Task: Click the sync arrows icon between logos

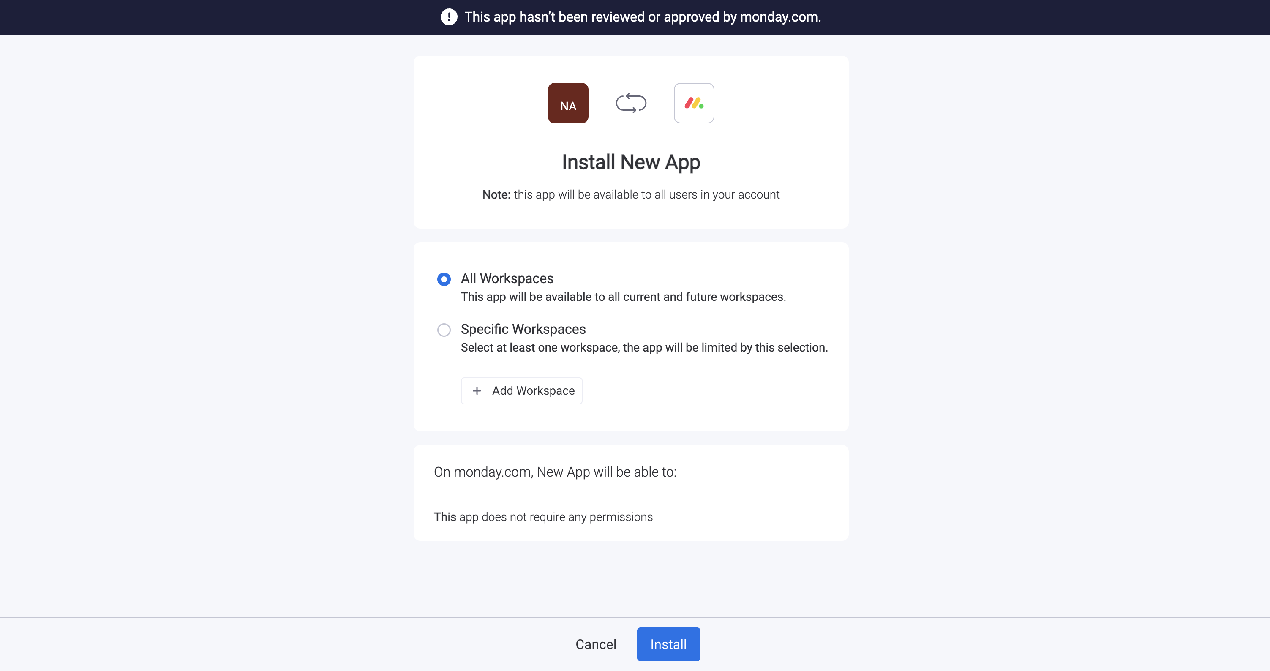Action: (630, 103)
